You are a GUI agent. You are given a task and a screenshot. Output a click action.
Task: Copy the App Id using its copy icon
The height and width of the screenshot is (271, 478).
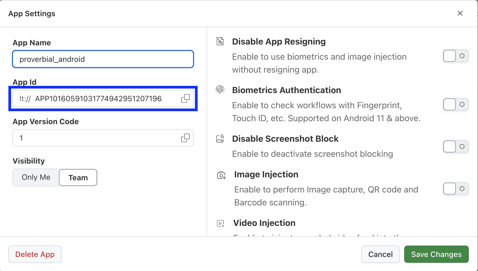point(185,99)
